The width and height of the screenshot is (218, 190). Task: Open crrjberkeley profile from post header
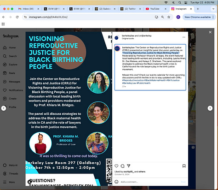tap(145, 36)
